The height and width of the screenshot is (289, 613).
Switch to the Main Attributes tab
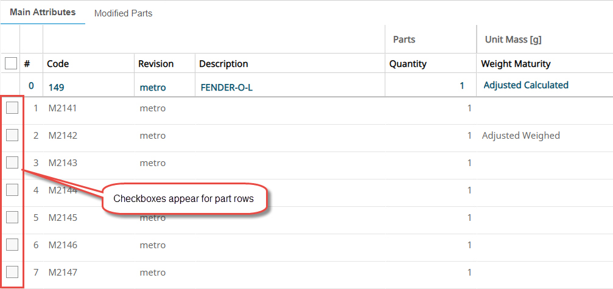43,12
